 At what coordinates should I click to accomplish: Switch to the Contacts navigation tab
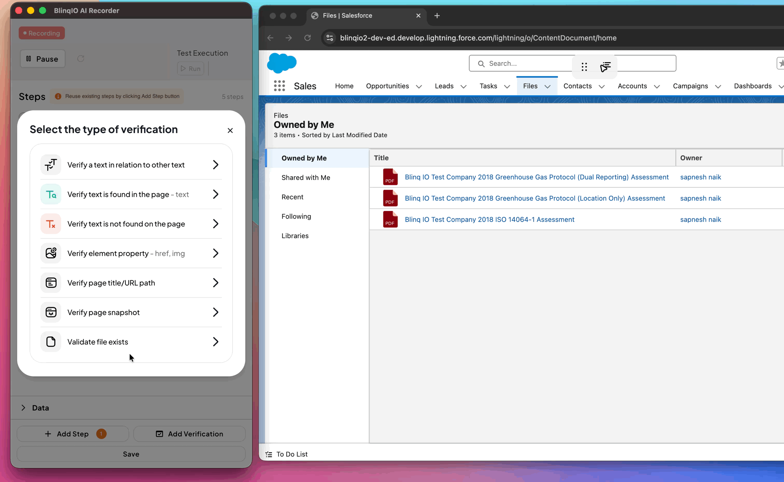[x=577, y=86]
